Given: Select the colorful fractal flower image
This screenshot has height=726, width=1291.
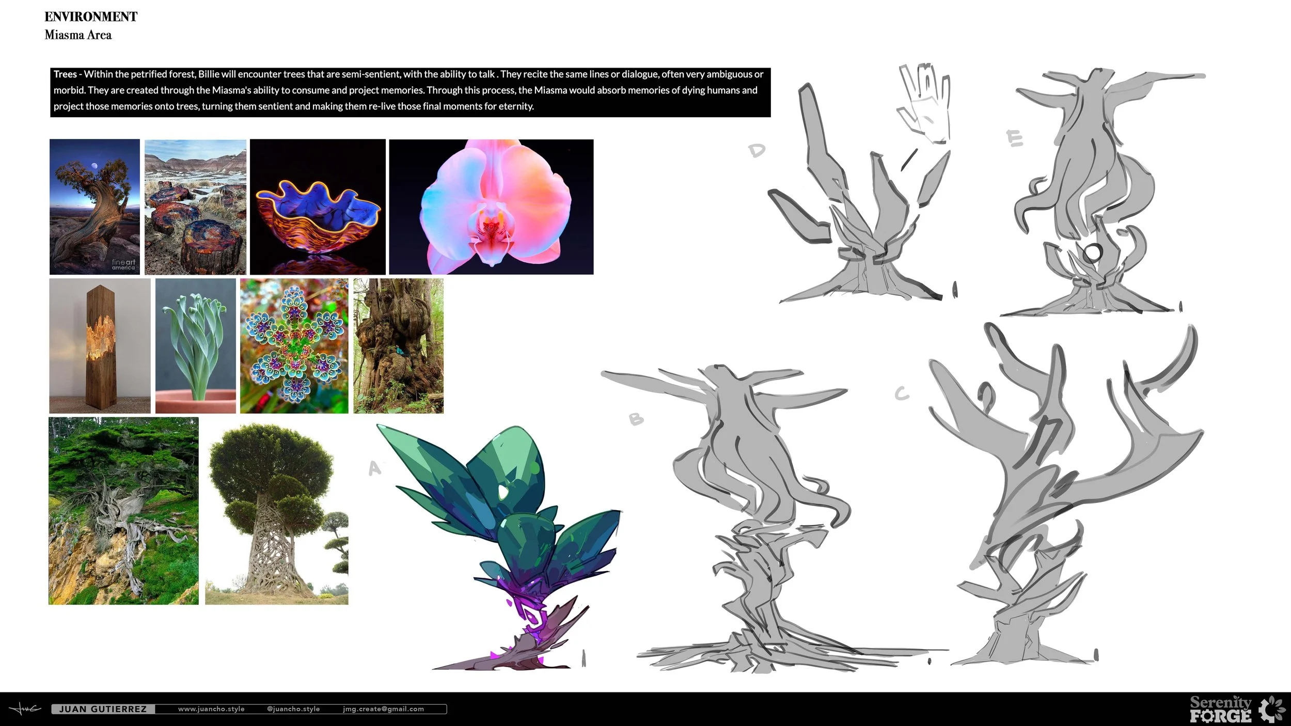Looking at the screenshot, I should (x=294, y=345).
